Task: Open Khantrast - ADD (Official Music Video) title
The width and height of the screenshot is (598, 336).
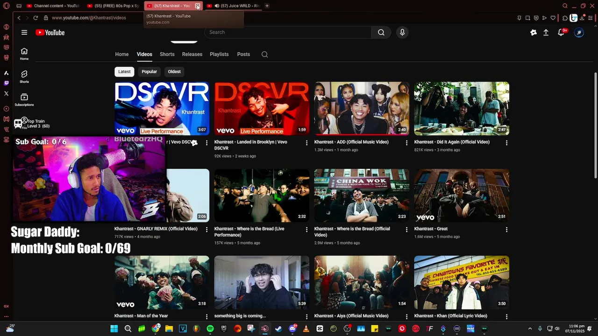Action: (351, 142)
